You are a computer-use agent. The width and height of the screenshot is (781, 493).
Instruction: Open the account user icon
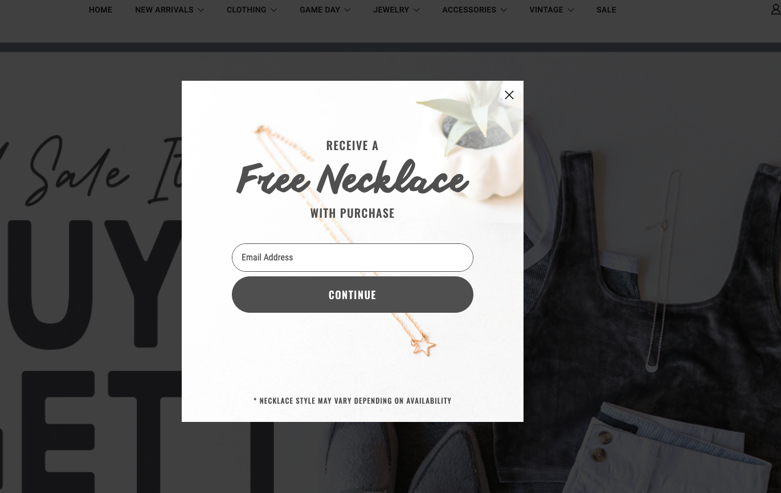776,10
